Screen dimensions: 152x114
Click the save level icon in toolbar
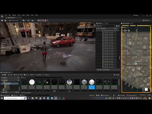pyautogui.click(x=2, y=21)
